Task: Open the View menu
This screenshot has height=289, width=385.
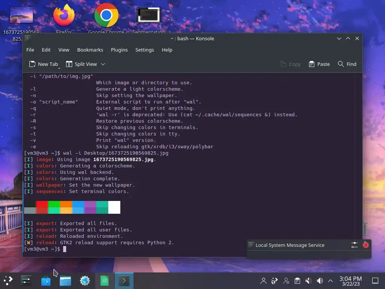Action: pyautogui.click(x=64, y=50)
